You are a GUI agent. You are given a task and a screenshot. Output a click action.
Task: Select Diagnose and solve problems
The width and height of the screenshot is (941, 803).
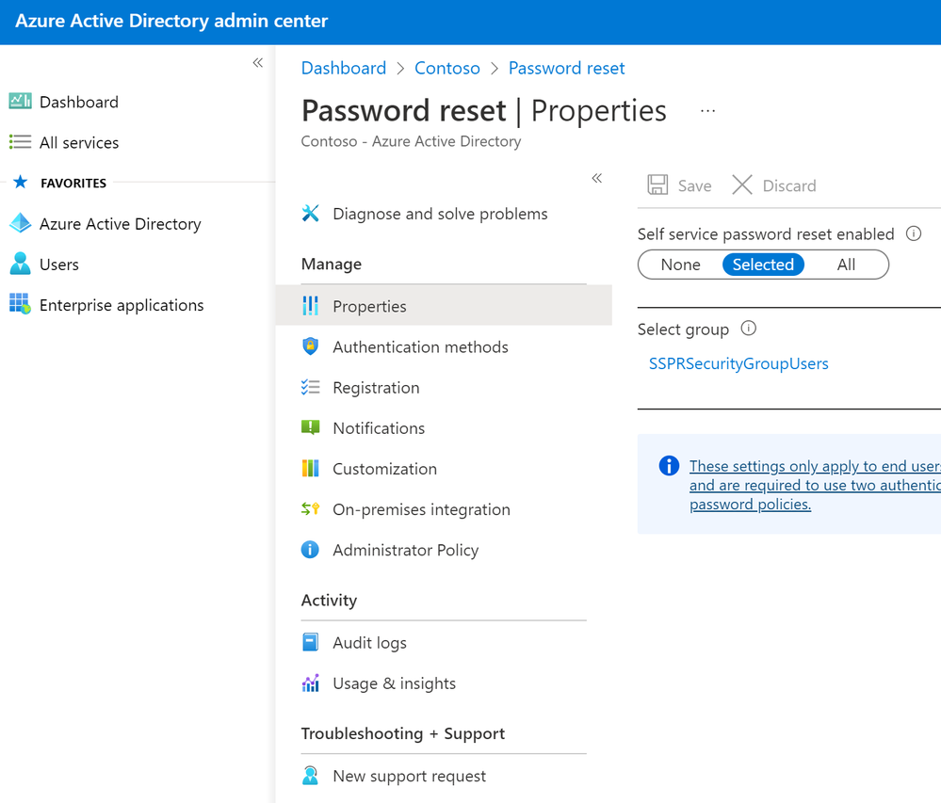click(x=440, y=214)
